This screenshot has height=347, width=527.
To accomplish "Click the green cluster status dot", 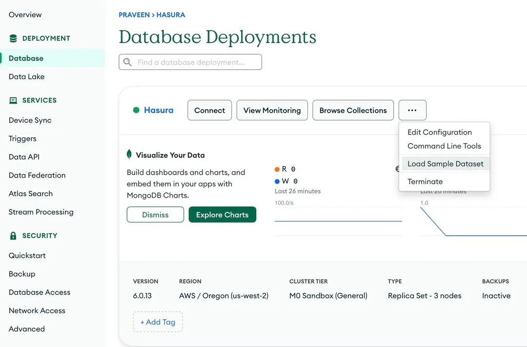I will (136, 110).
